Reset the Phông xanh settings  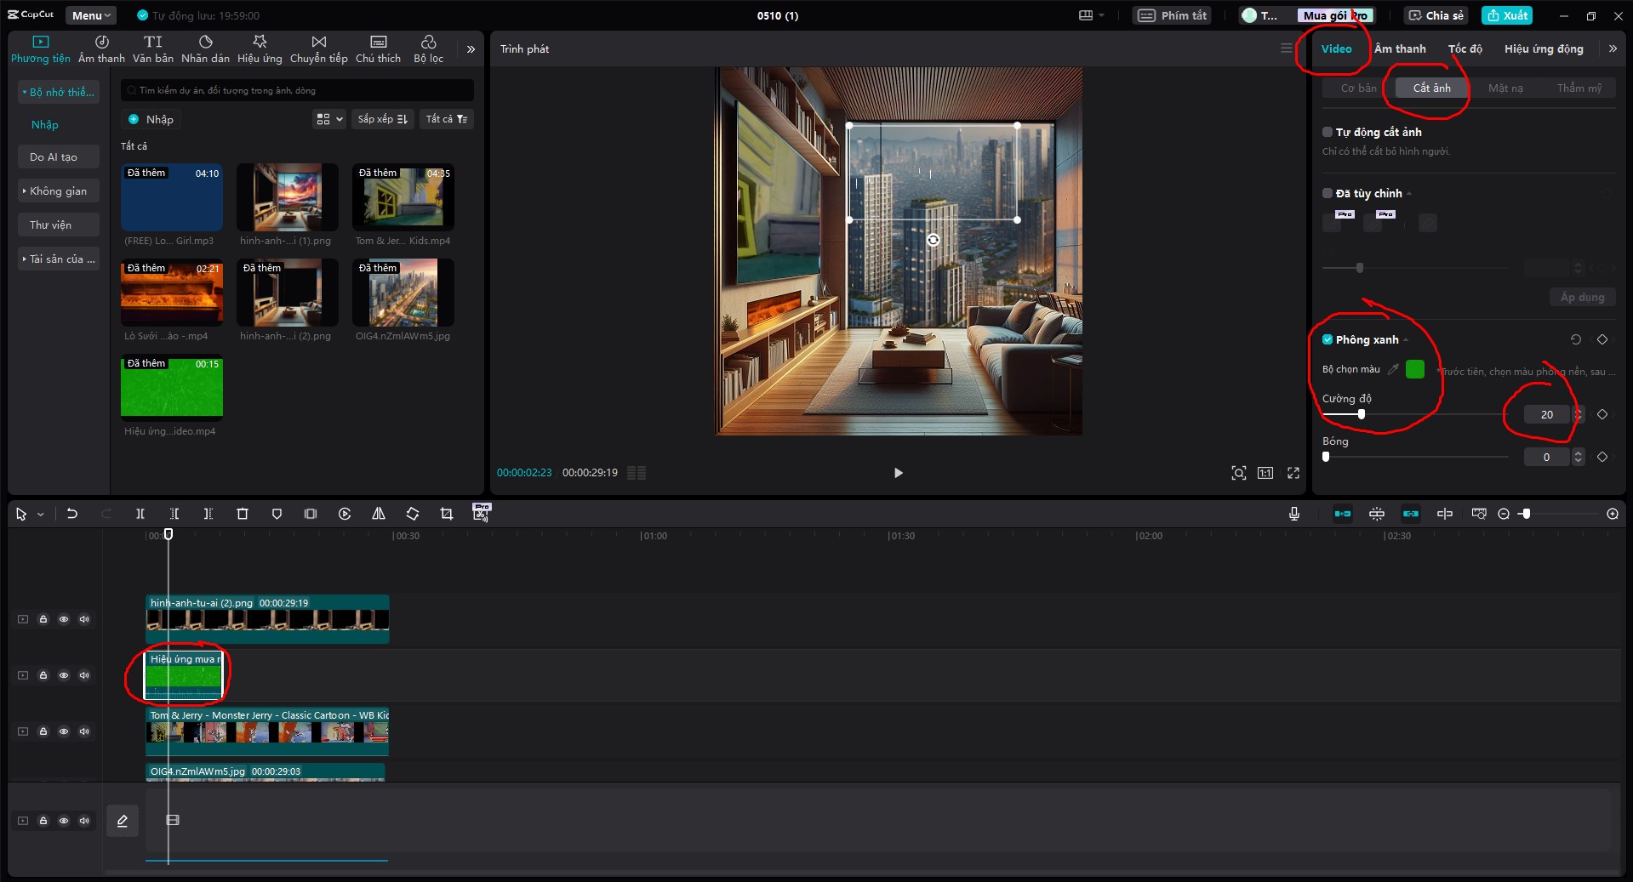(1576, 339)
